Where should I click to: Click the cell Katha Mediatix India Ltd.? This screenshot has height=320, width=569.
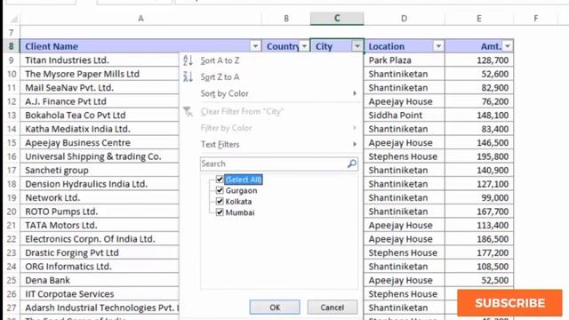click(100, 129)
